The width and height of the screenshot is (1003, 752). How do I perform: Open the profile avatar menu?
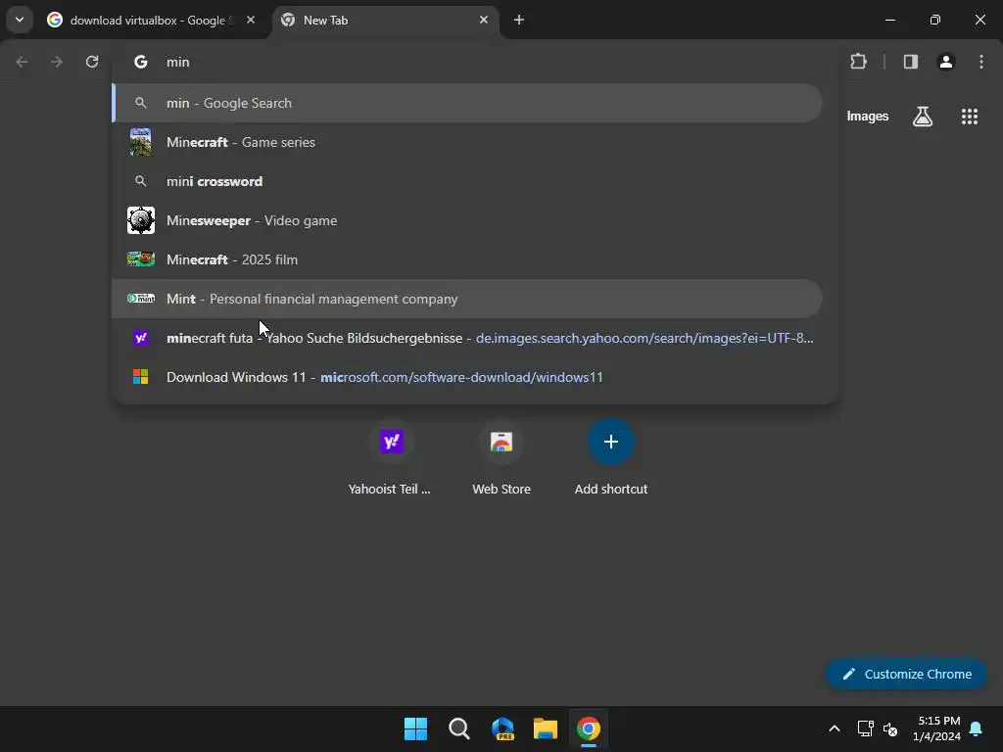(x=946, y=62)
